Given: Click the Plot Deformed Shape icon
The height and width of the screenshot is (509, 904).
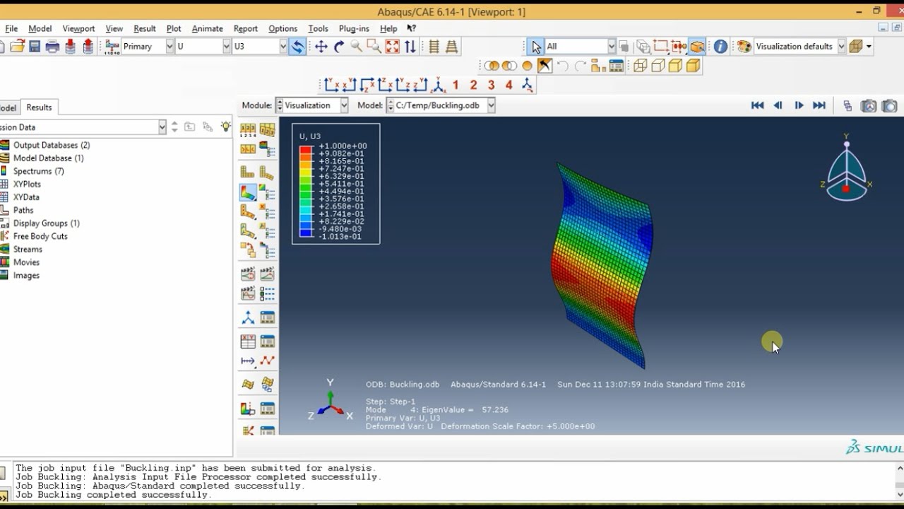Looking at the screenshot, I should tap(266, 172).
